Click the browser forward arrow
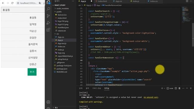This screenshot has height=109, width=194. pyautogui.click(x=8, y=3)
